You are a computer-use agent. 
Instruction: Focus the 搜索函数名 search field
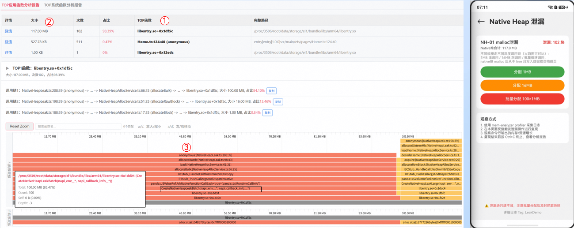tap(78, 127)
